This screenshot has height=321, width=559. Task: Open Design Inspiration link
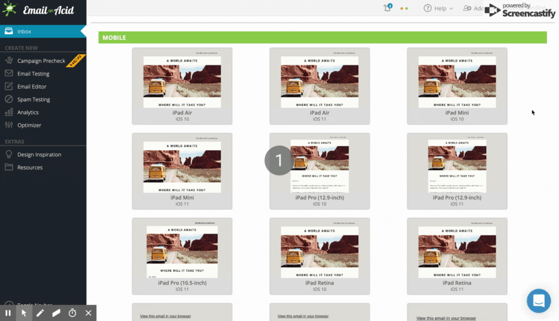(39, 155)
